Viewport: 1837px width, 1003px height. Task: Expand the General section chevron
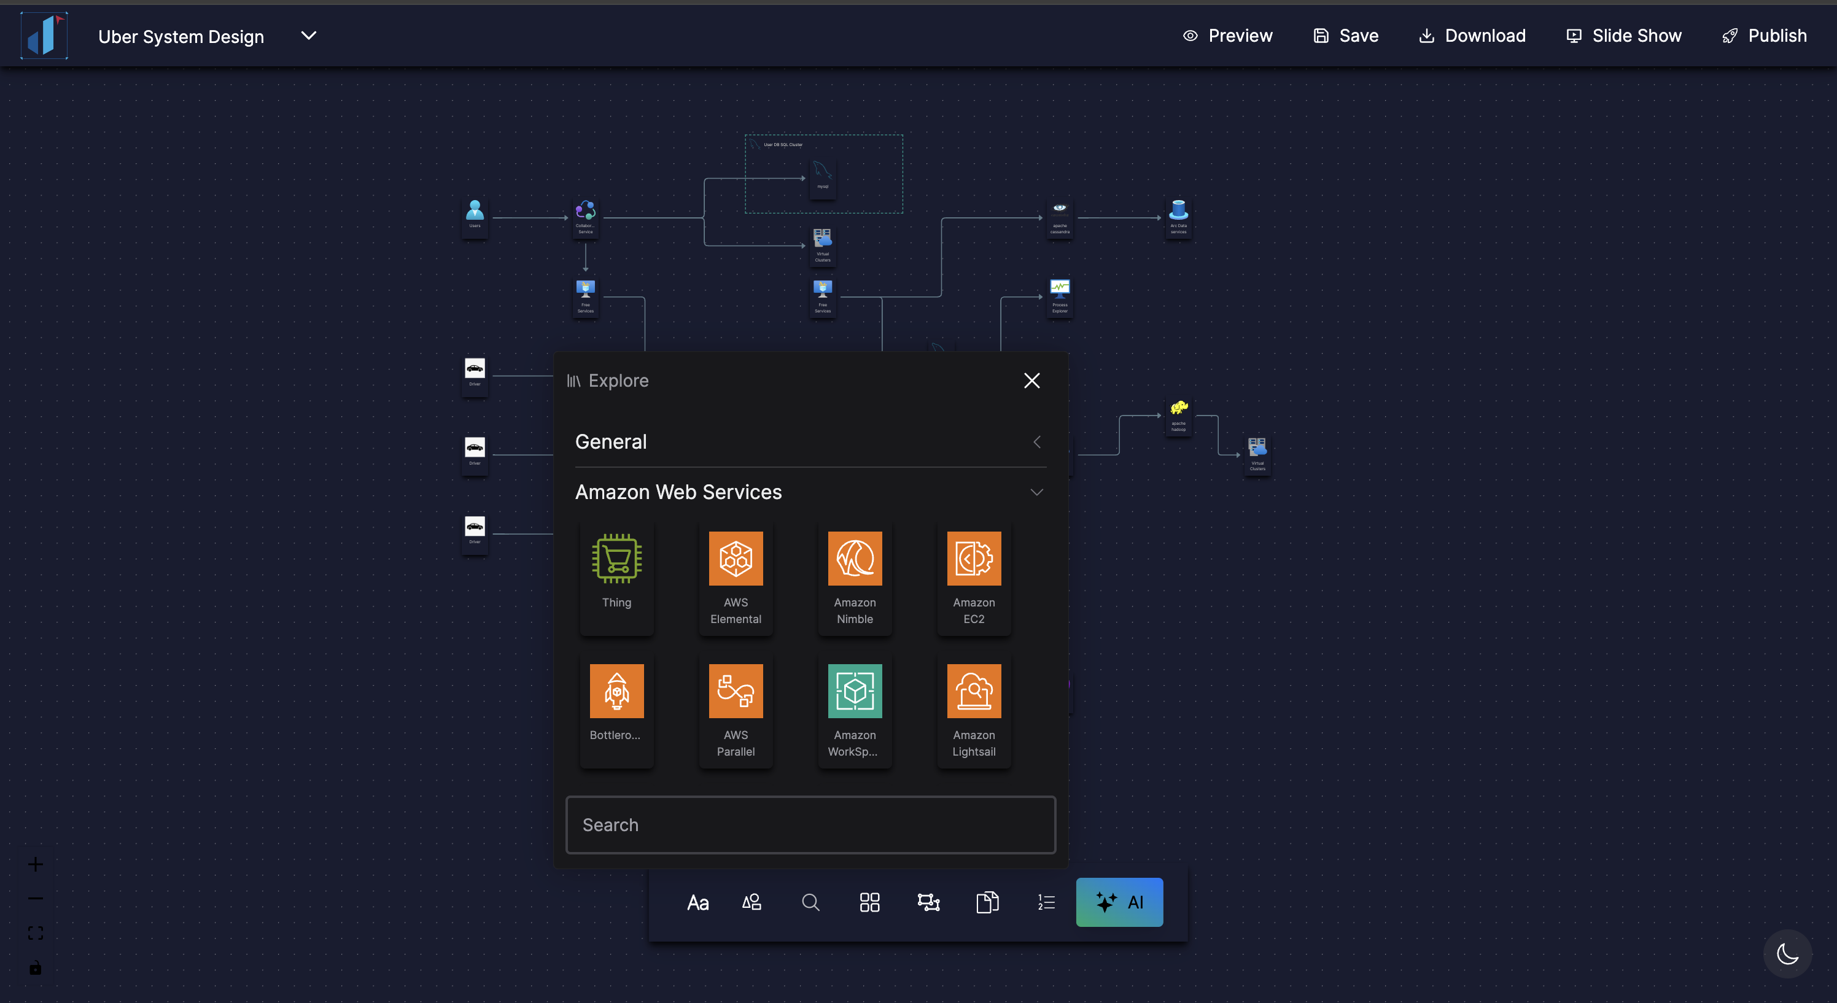click(x=1037, y=442)
